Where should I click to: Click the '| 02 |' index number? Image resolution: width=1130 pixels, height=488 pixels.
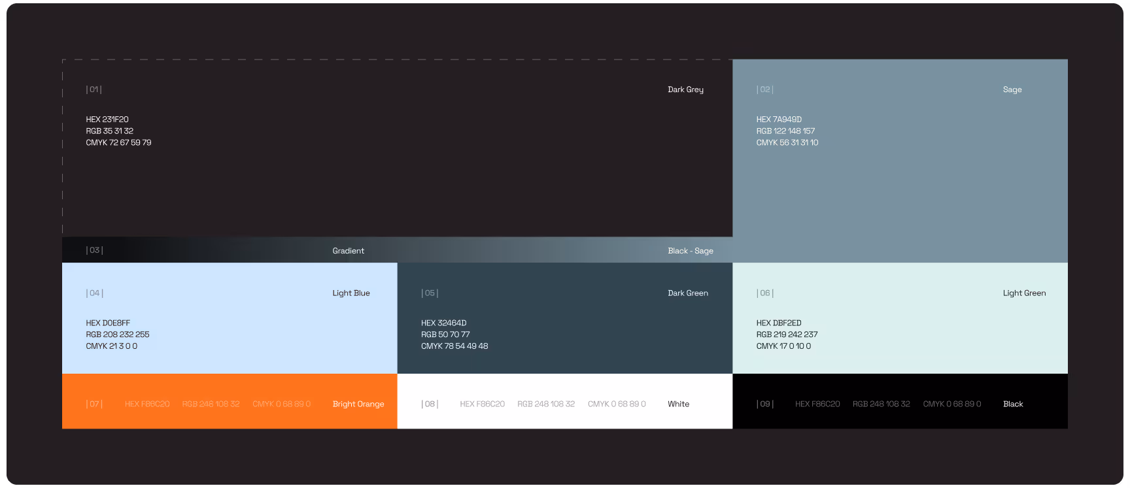(x=764, y=89)
